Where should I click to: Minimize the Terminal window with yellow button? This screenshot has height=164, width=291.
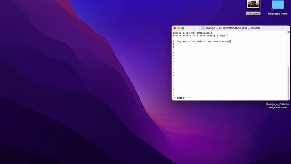179,28
